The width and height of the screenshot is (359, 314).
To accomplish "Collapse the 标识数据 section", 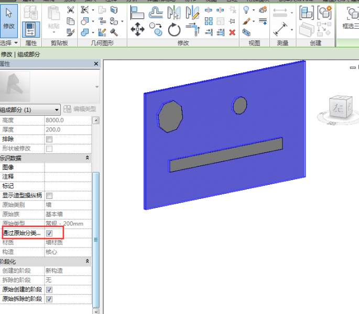I will click(x=87, y=158).
